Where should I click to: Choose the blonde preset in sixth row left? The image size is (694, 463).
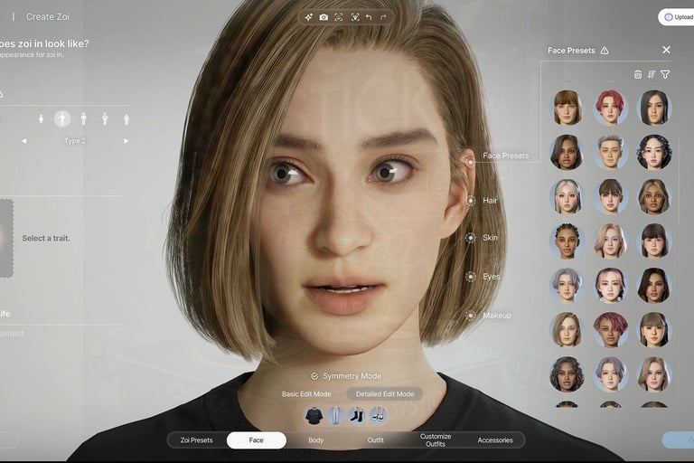tap(567, 330)
